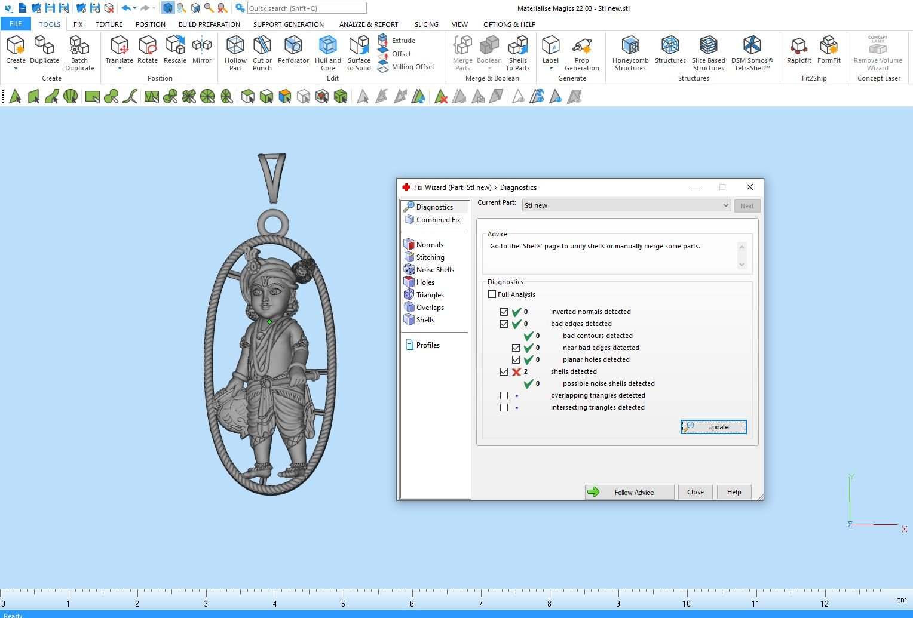Image resolution: width=913 pixels, height=618 pixels.
Task: Click into the Quick search field
Action: 307,8
